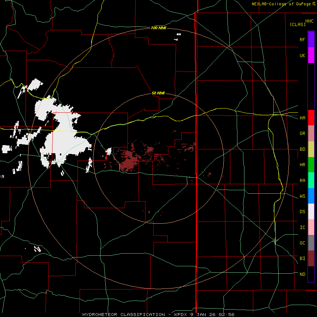Image resolution: width=317 pixels, height=317 pixels.
Task: Click the RA legend label
Action: 302,181
